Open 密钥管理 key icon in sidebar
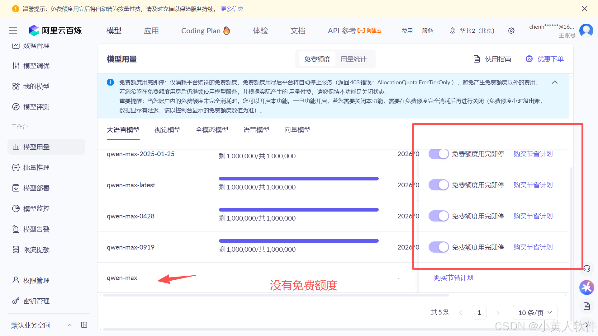 point(16,301)
